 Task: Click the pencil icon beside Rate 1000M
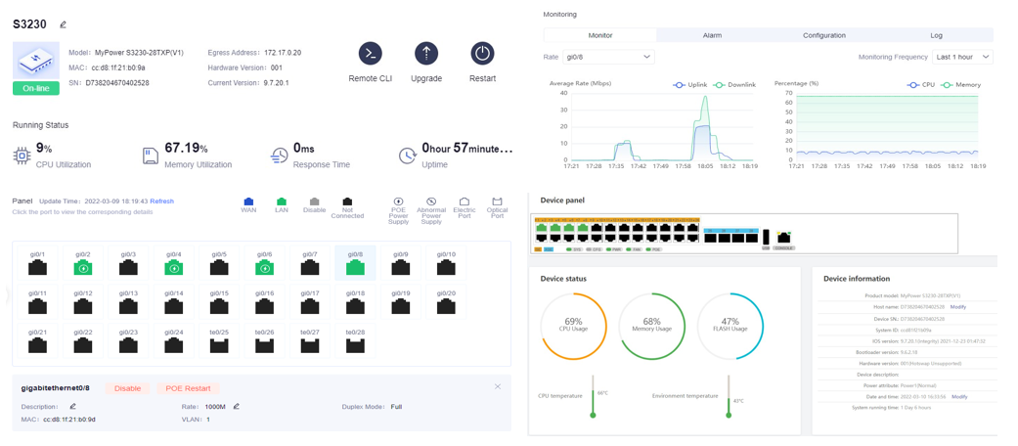237,406
